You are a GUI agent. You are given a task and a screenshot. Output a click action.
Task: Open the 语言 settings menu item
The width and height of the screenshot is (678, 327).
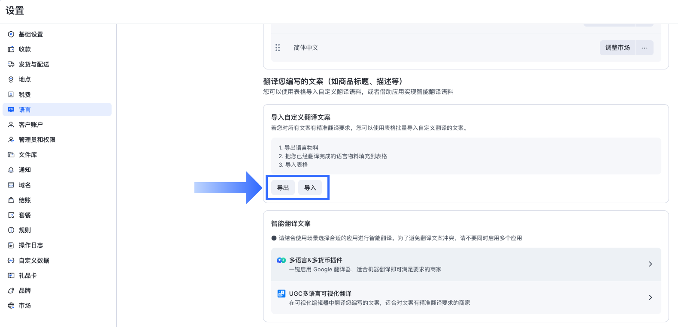[x=25, y=110]
